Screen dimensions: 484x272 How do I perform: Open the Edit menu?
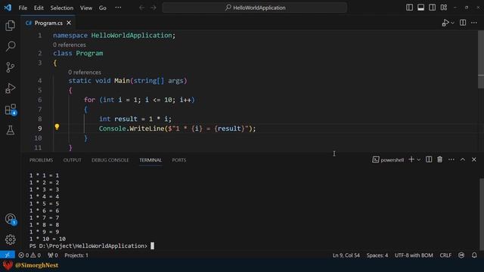click(39, 8)
